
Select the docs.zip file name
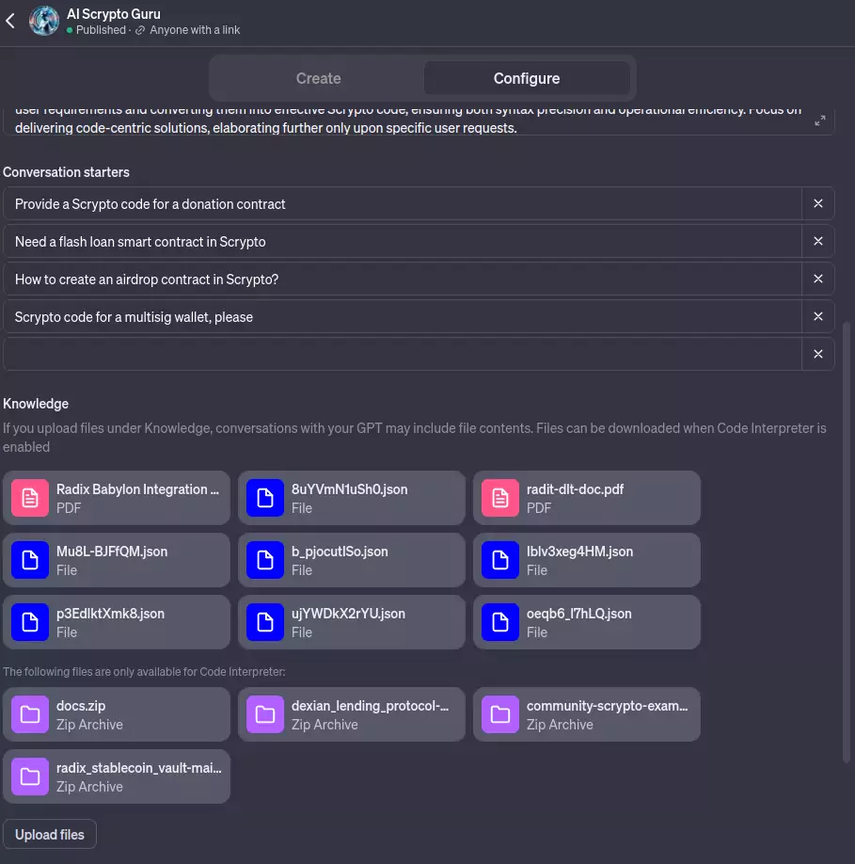click(x=81, y=706)
